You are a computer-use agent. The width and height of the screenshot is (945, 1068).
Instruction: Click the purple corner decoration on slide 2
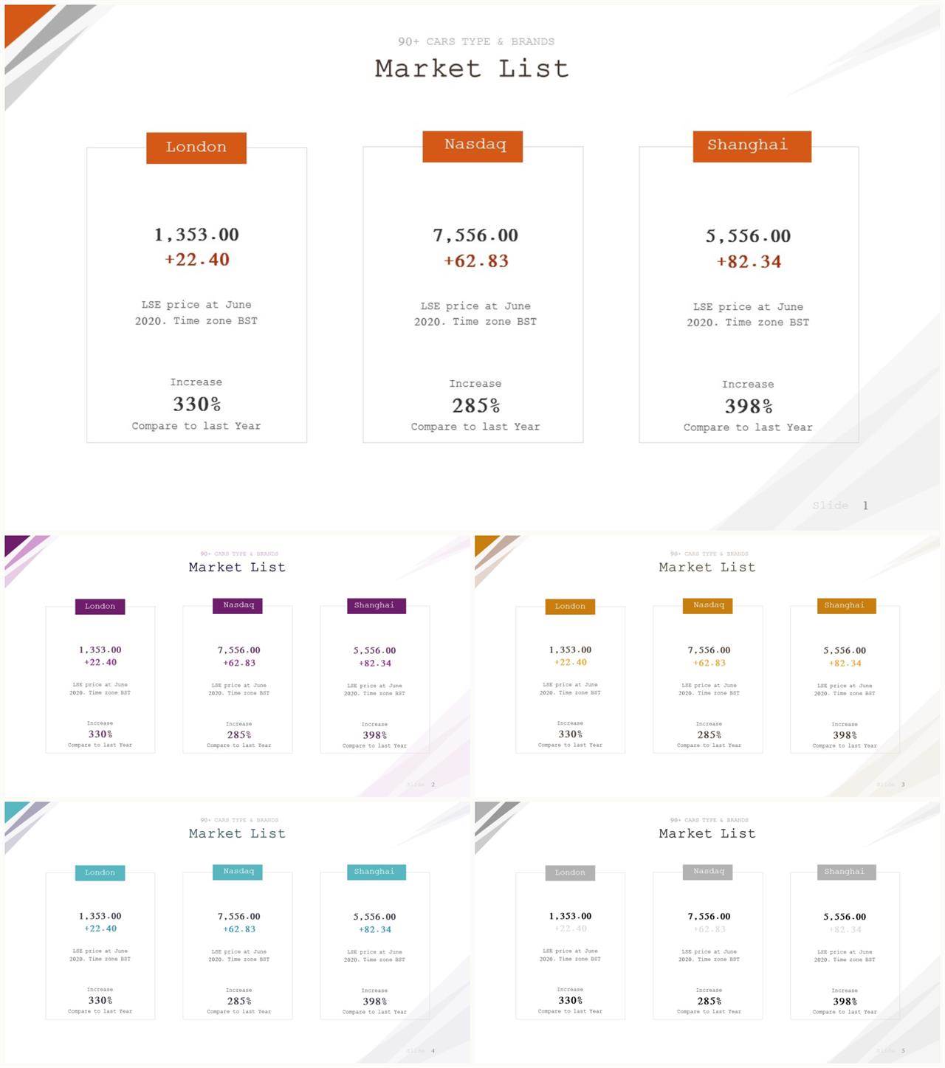[16, 545]
